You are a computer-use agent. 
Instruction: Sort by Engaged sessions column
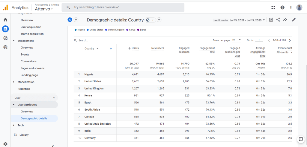click(184, 50)
